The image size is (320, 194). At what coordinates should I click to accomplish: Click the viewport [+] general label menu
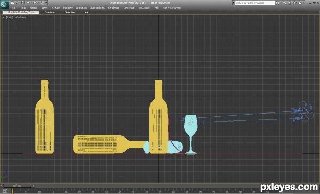(4, 17)
